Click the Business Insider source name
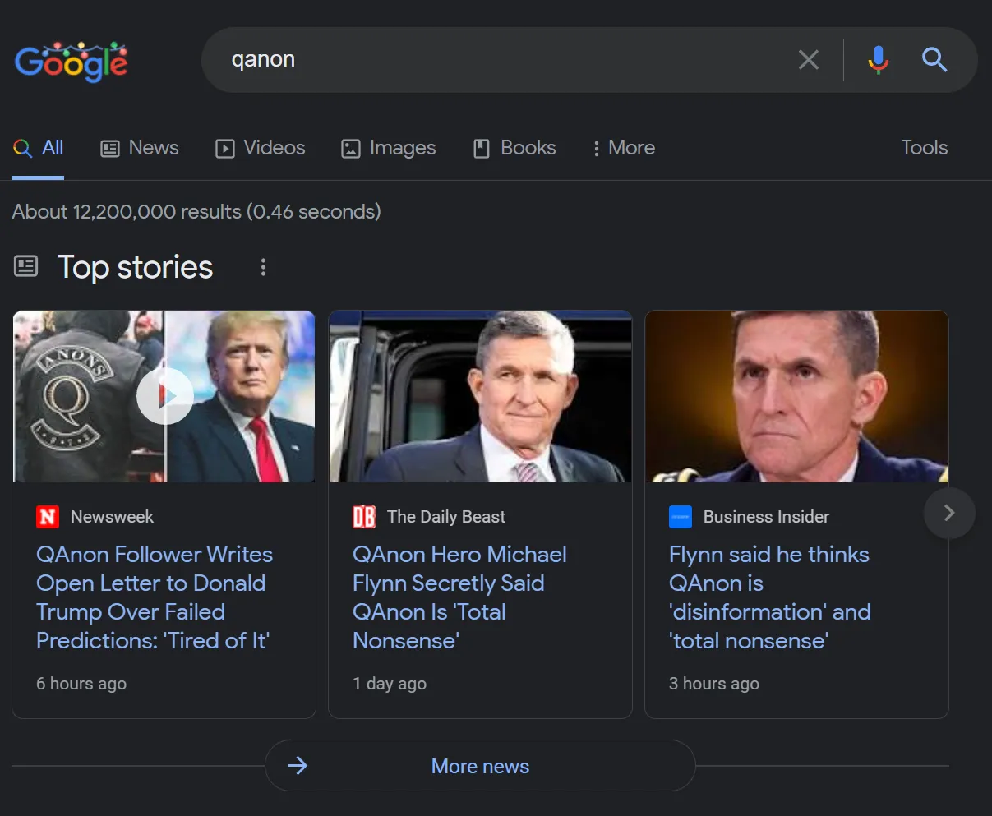Image resolution: width=992 pixels, height=816 pixels. tap(766, 517)
